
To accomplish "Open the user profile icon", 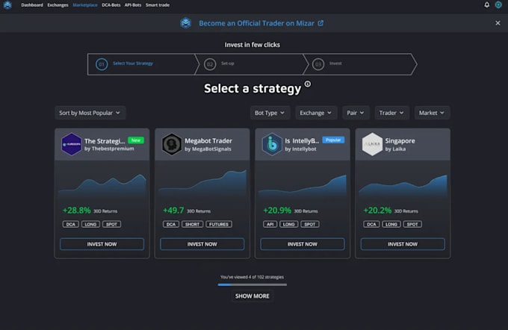I will pyautogui.click(x=498, y=5).
